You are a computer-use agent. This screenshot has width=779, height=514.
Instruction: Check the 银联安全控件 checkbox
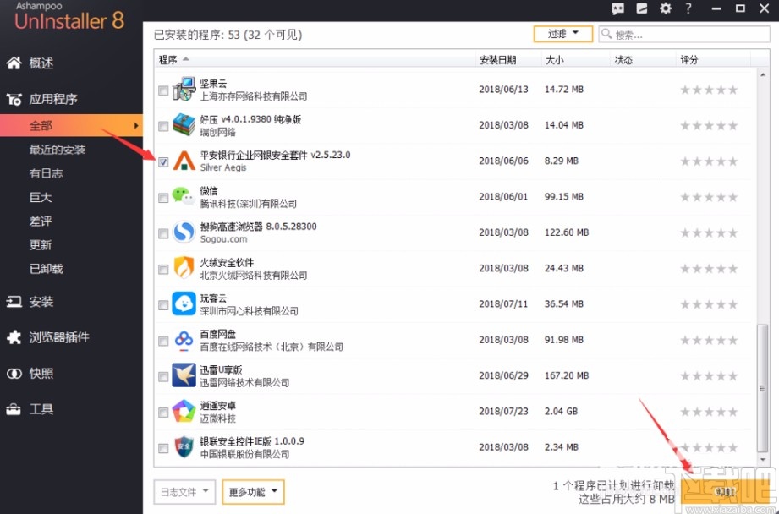click(163, 448)
